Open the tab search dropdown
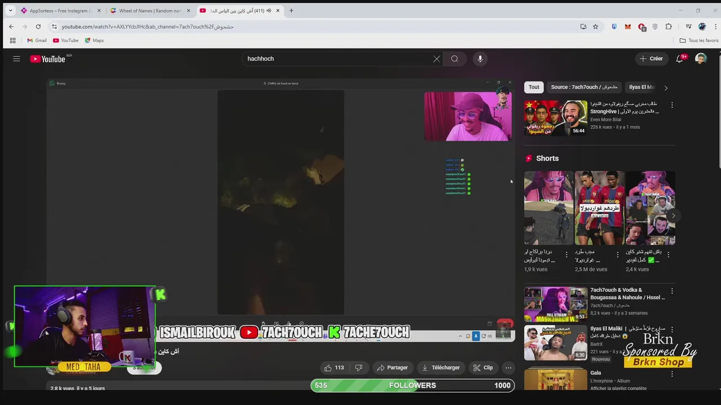 (10, 11)
